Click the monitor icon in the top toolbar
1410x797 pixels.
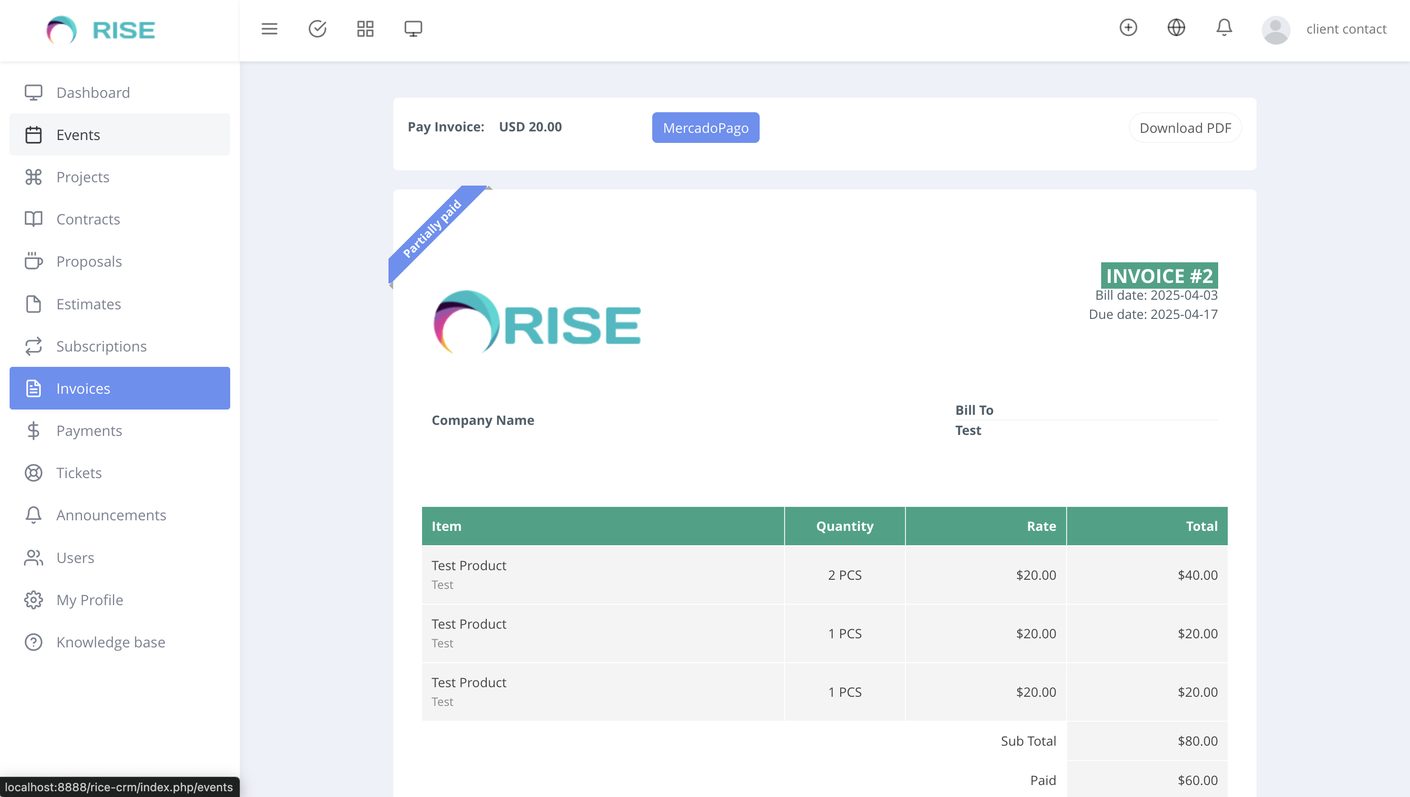pyautogui.click(x=413, y=28)
